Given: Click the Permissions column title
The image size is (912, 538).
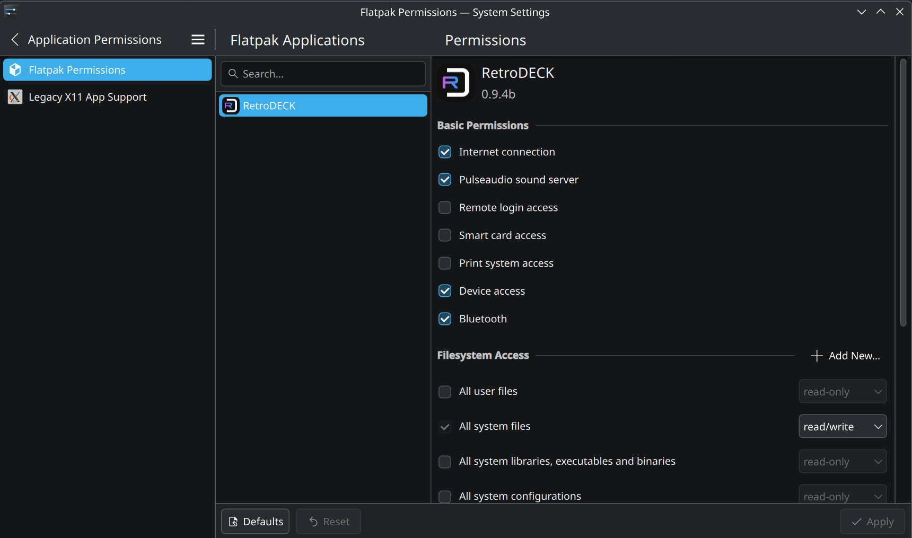Looking at the screenshot, I should [x=485, y=40].
